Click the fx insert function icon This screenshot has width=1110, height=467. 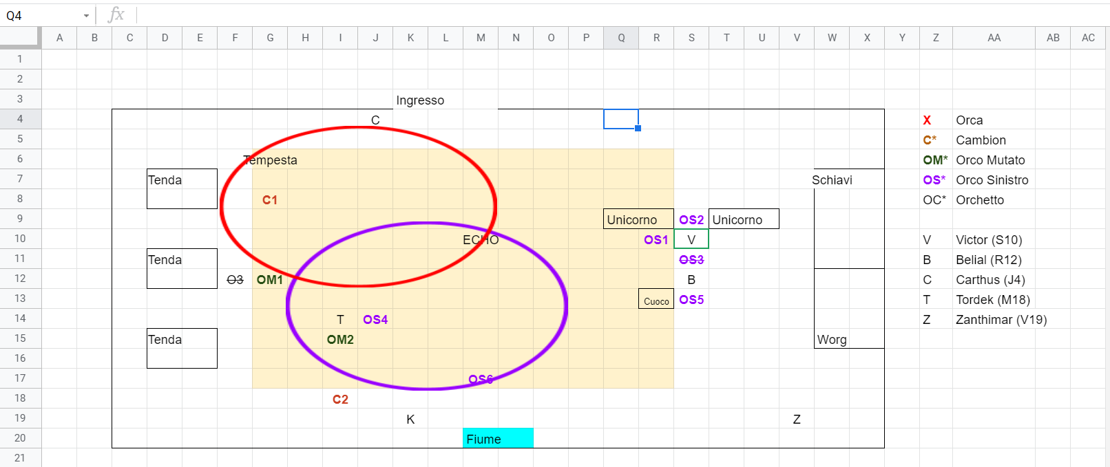click(116, 14)
